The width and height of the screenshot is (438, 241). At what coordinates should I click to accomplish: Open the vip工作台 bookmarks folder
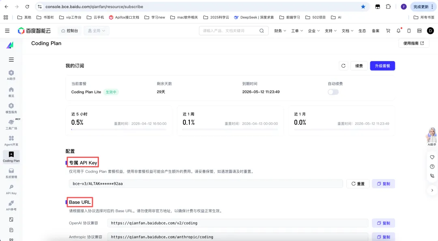(70, 17)
